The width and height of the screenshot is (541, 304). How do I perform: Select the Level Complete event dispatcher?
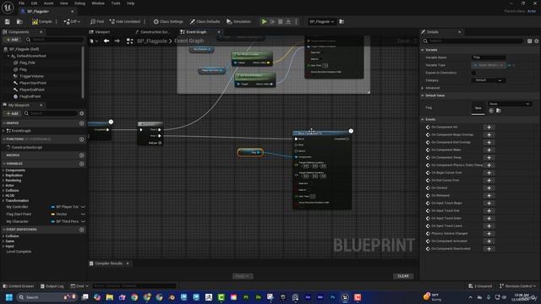pos(19,252)
